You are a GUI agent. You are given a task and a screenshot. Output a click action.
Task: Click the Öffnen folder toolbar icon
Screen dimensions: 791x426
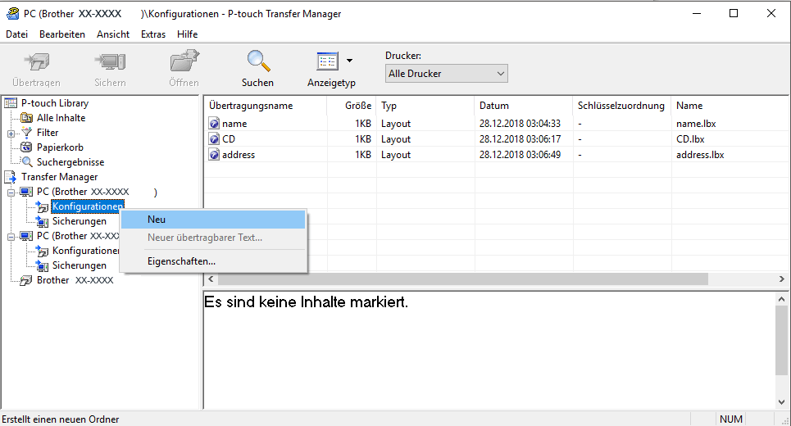[x=184, y=61]
